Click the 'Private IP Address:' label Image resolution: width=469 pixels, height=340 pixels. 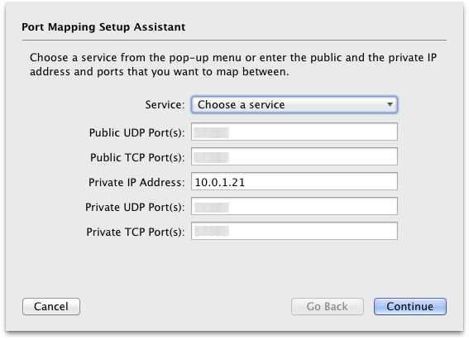pyautogui.click(x=136, y=183)
